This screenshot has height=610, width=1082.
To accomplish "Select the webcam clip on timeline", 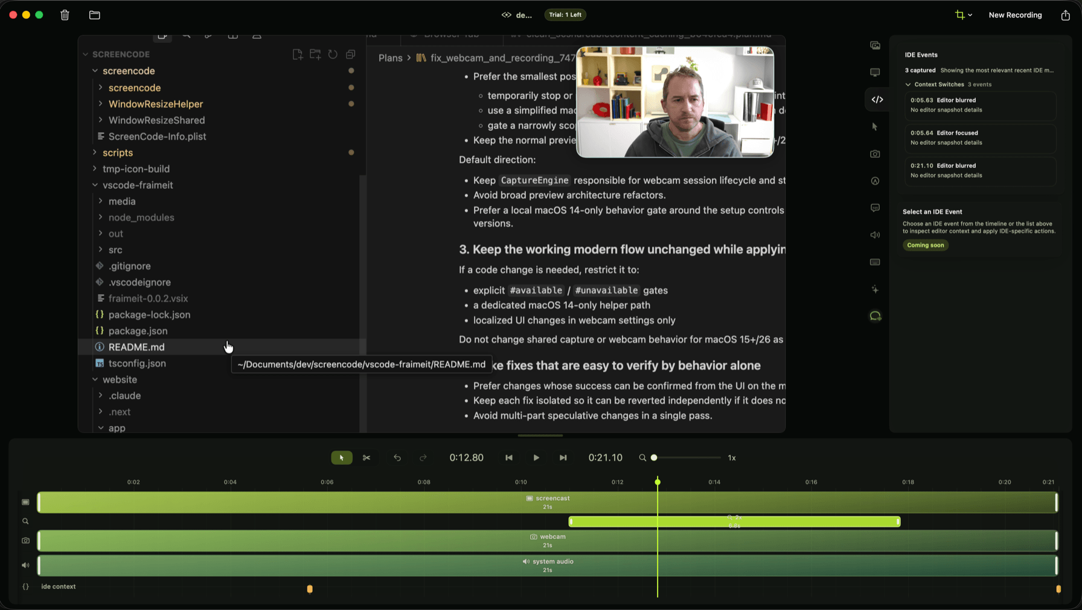I will click(547, 541).
